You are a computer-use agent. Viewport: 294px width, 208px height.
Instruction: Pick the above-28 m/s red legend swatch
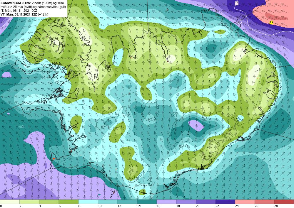point(284,202)
